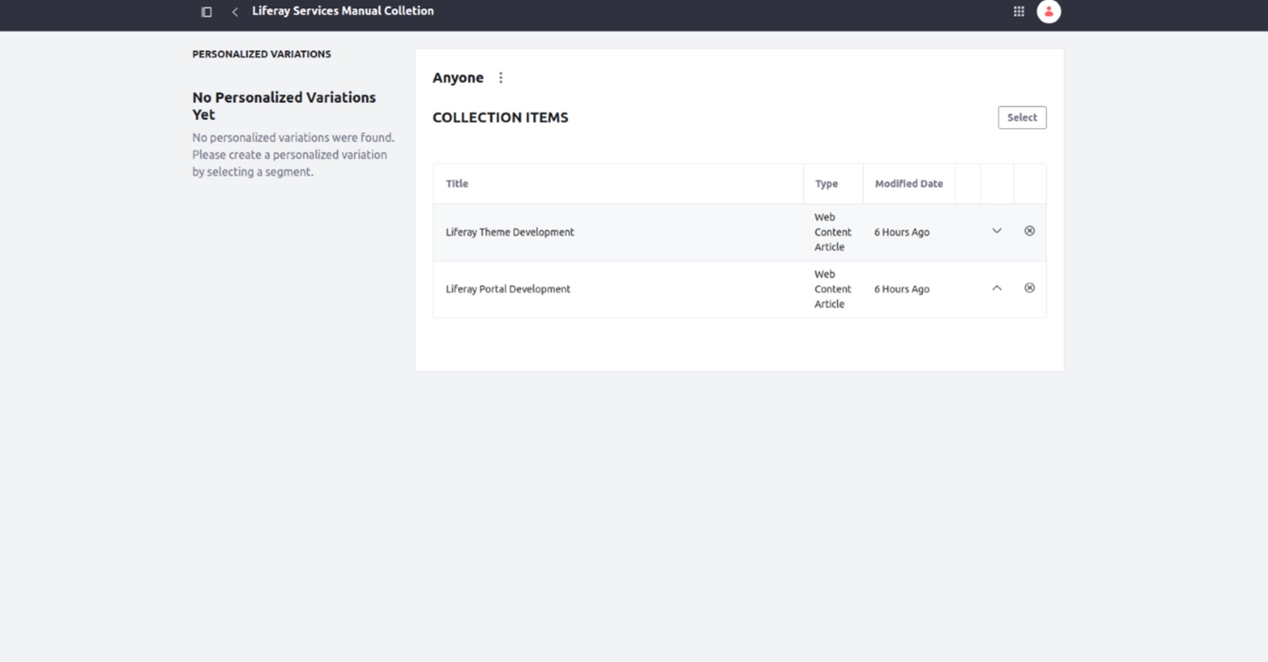Screen dimensions: 1268x662
Task: Click Web Content Article type in Portal row
Action: (x=833, y=289)
